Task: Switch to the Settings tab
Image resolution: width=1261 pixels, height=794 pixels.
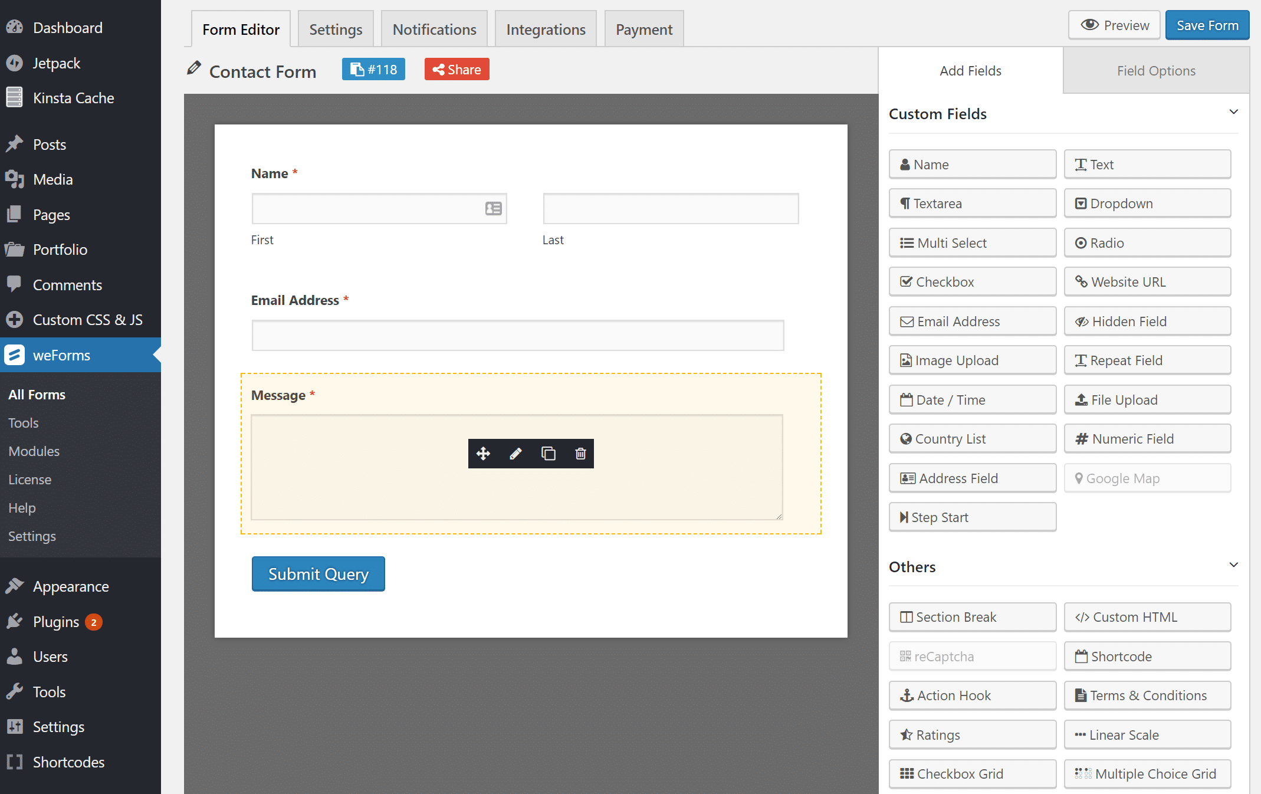Action: [x=336, y=29]
